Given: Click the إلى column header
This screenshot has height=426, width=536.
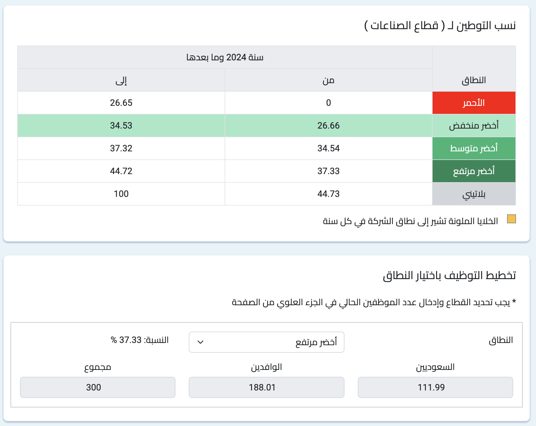Looking at the screenshot, I should pyautogui.click(x=121, y=80).
